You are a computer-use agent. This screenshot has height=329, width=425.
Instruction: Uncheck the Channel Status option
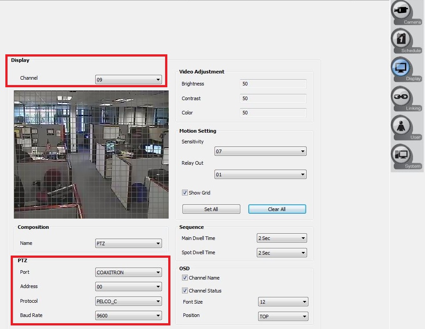[x=185, y=290]
